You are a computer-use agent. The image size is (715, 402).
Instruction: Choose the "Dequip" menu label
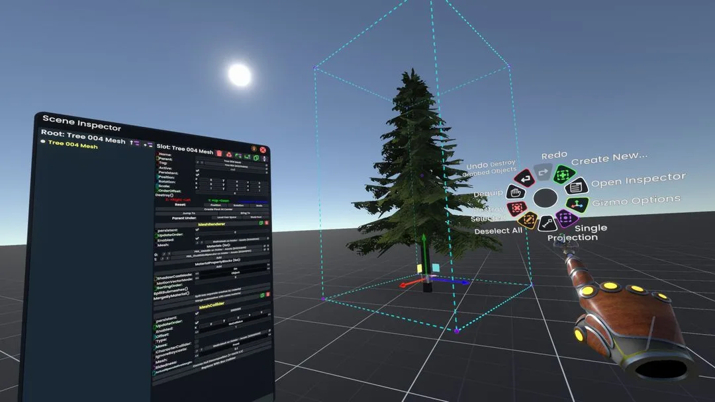coord(488,194)
